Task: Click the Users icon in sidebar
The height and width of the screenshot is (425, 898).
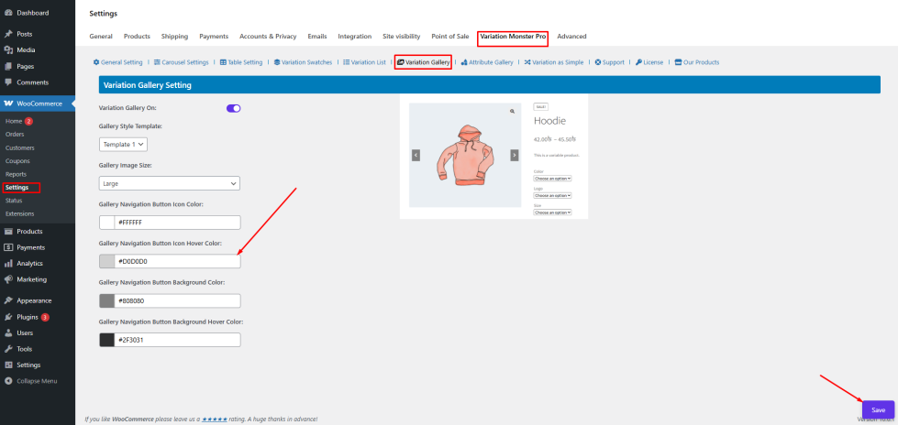Action: coord(8,332)
